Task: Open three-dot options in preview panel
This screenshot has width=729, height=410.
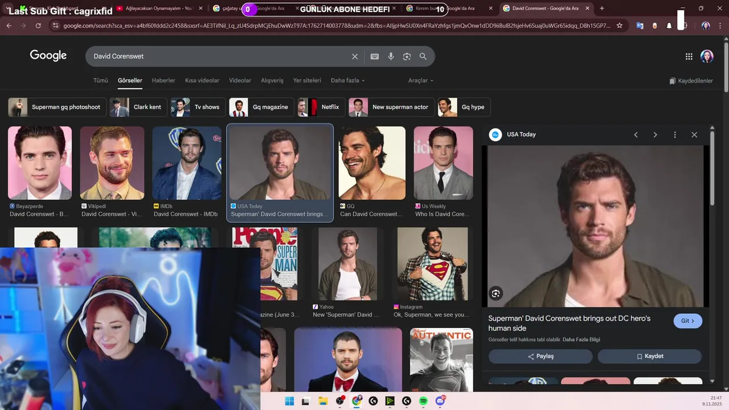Action: 675,135
